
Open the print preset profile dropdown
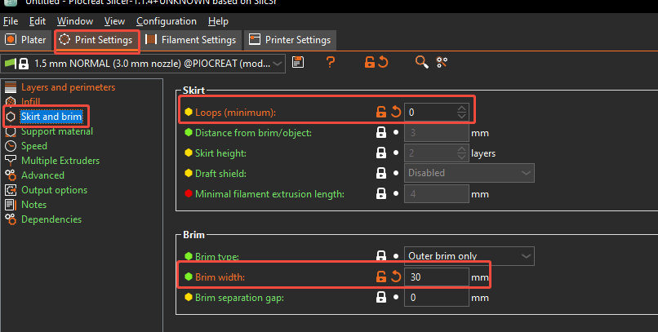(277, 63)
